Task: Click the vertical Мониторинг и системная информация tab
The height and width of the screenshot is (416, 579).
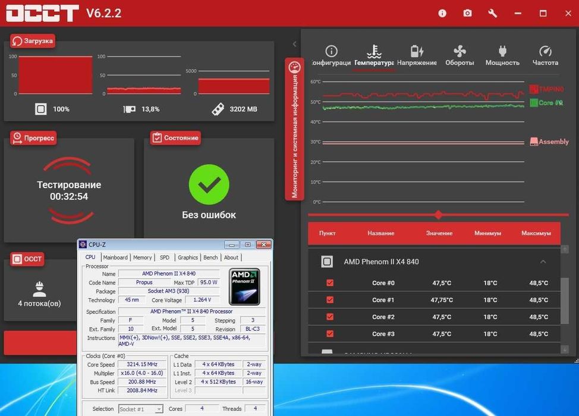Action: click(294, 129)
